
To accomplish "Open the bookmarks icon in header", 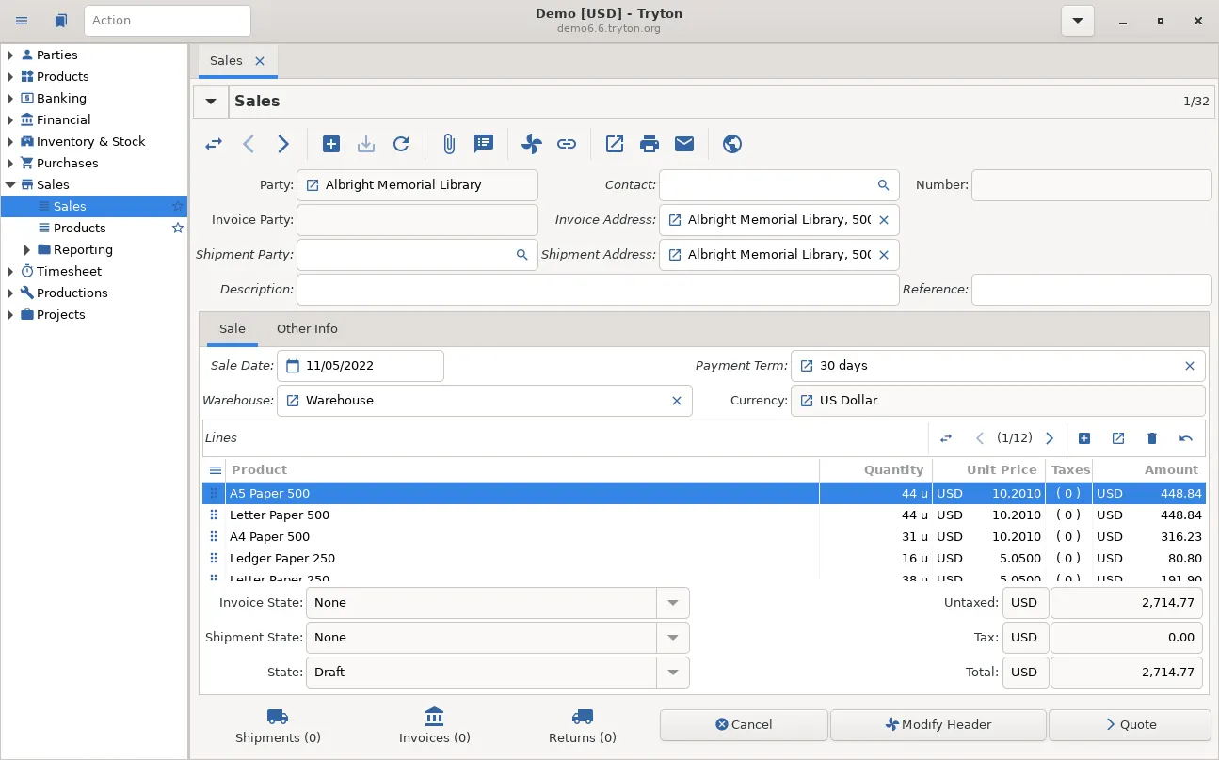I will click(x=61, y=20).
